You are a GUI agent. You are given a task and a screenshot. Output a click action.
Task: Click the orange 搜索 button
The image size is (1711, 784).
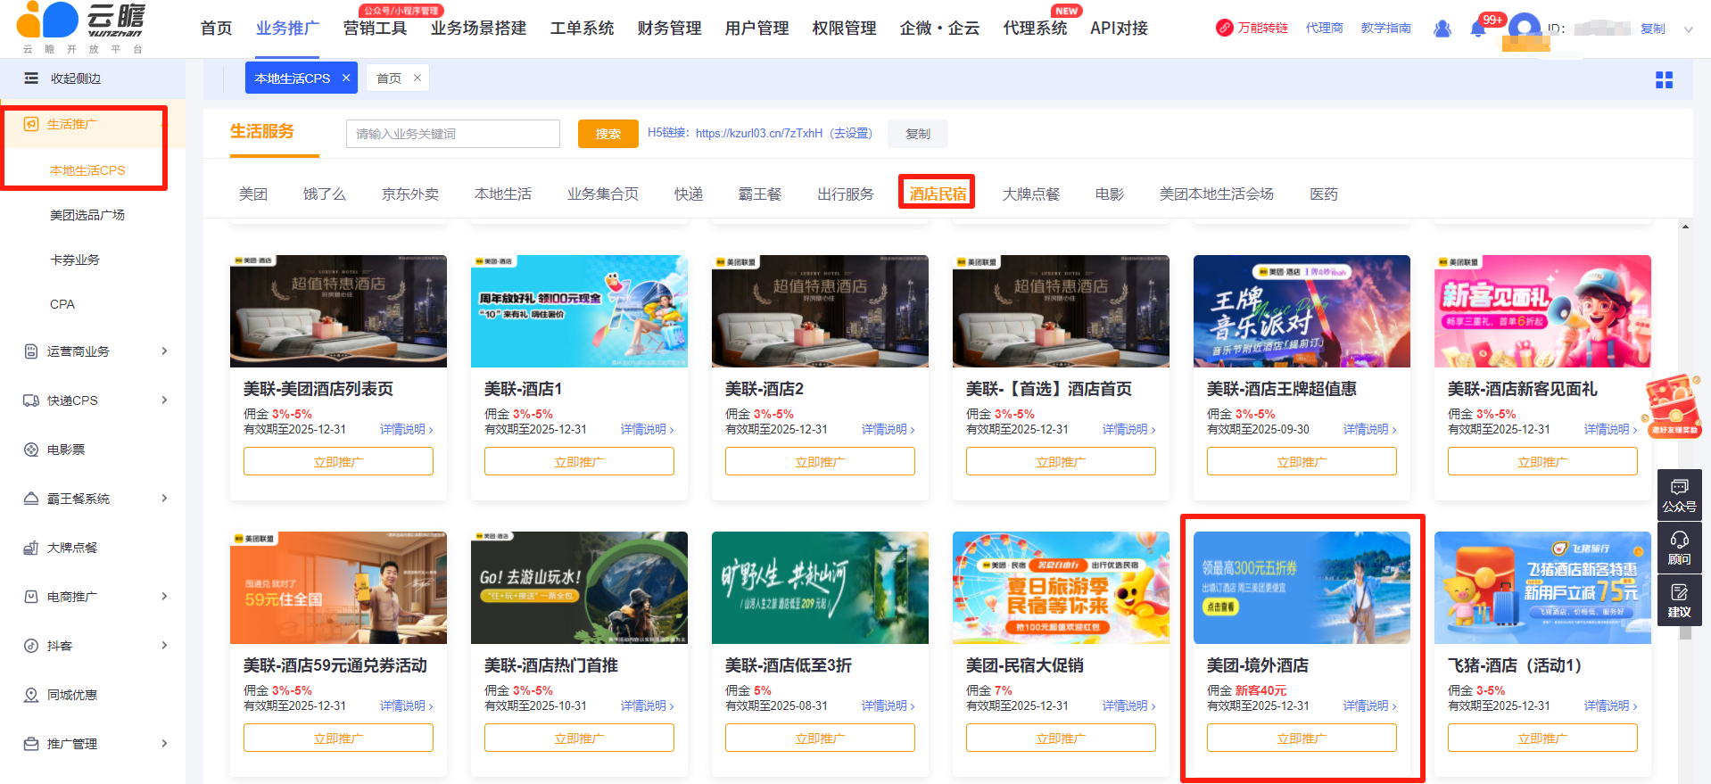tap(608, 134)
